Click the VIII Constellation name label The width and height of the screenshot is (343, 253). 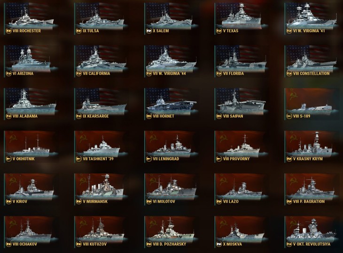311,74
